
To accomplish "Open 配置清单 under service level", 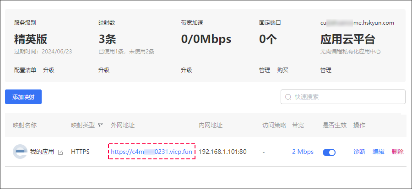I will point(25,70).
